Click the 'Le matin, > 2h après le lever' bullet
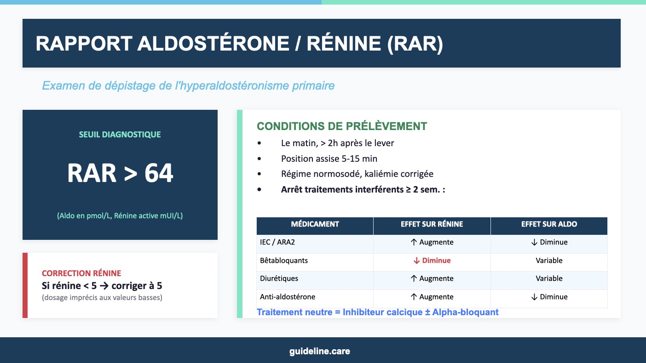This screenshot has width=646, height=363. click(337, 143)
